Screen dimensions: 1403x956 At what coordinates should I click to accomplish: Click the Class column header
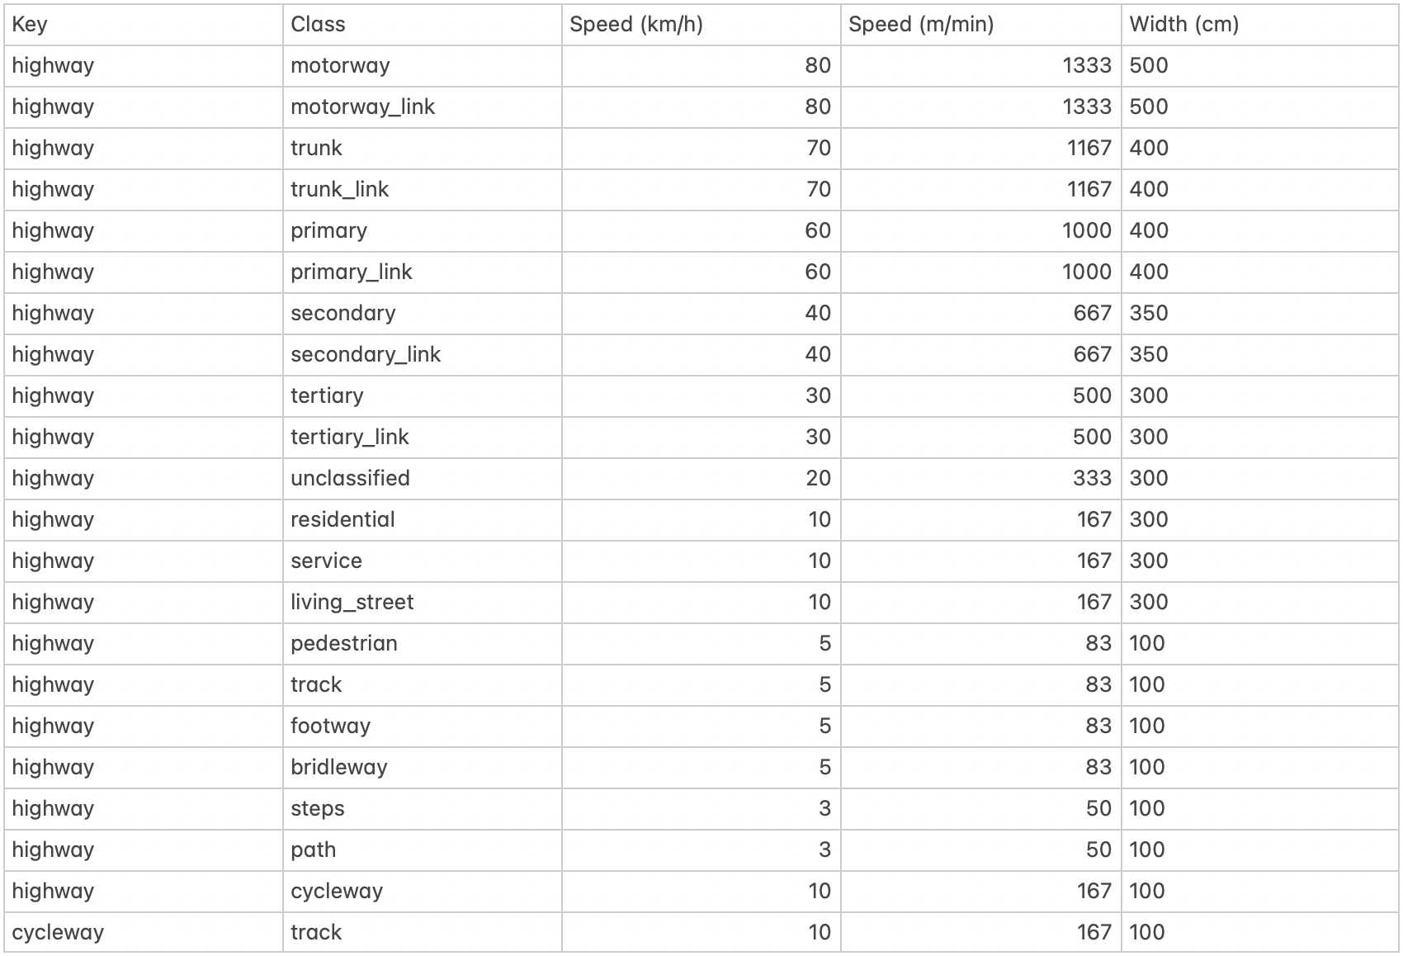(x=318, y=25)
